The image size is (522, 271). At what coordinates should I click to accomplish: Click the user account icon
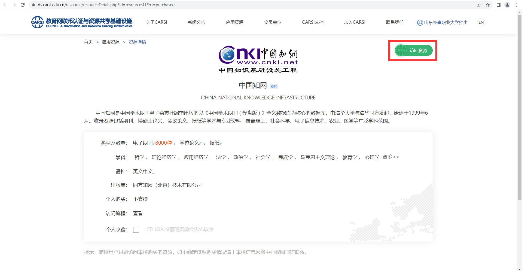420,23
